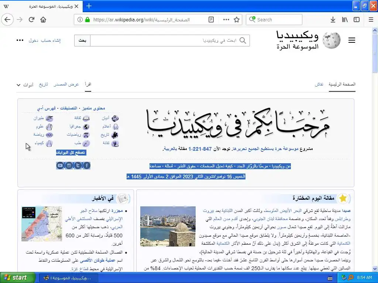Select the عرض المصدر tab
The height and width of the screenshot is (283, 378).
coord(66,84)
